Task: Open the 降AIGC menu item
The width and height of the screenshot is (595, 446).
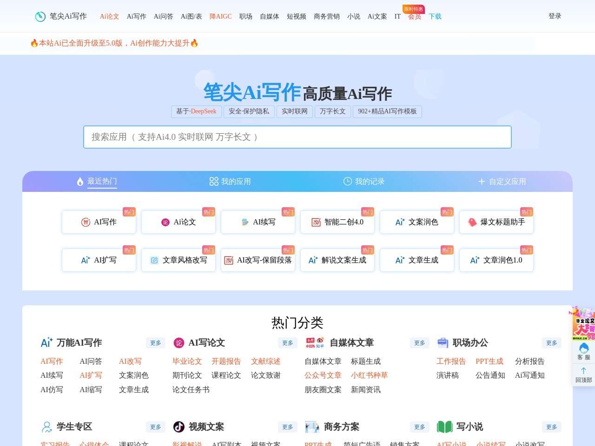Action: point(220,16)
